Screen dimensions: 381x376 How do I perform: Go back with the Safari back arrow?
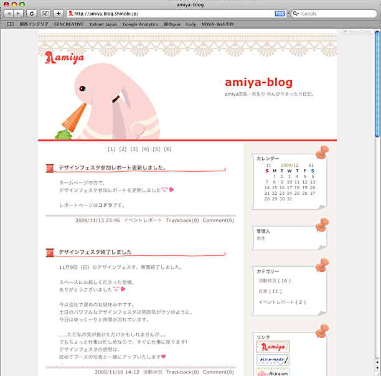pyautogui.click(x=9, y=13)
